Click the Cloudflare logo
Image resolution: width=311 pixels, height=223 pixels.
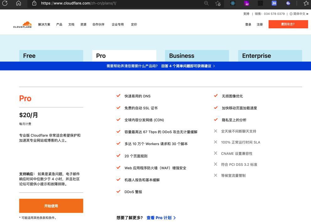(23, 24)
